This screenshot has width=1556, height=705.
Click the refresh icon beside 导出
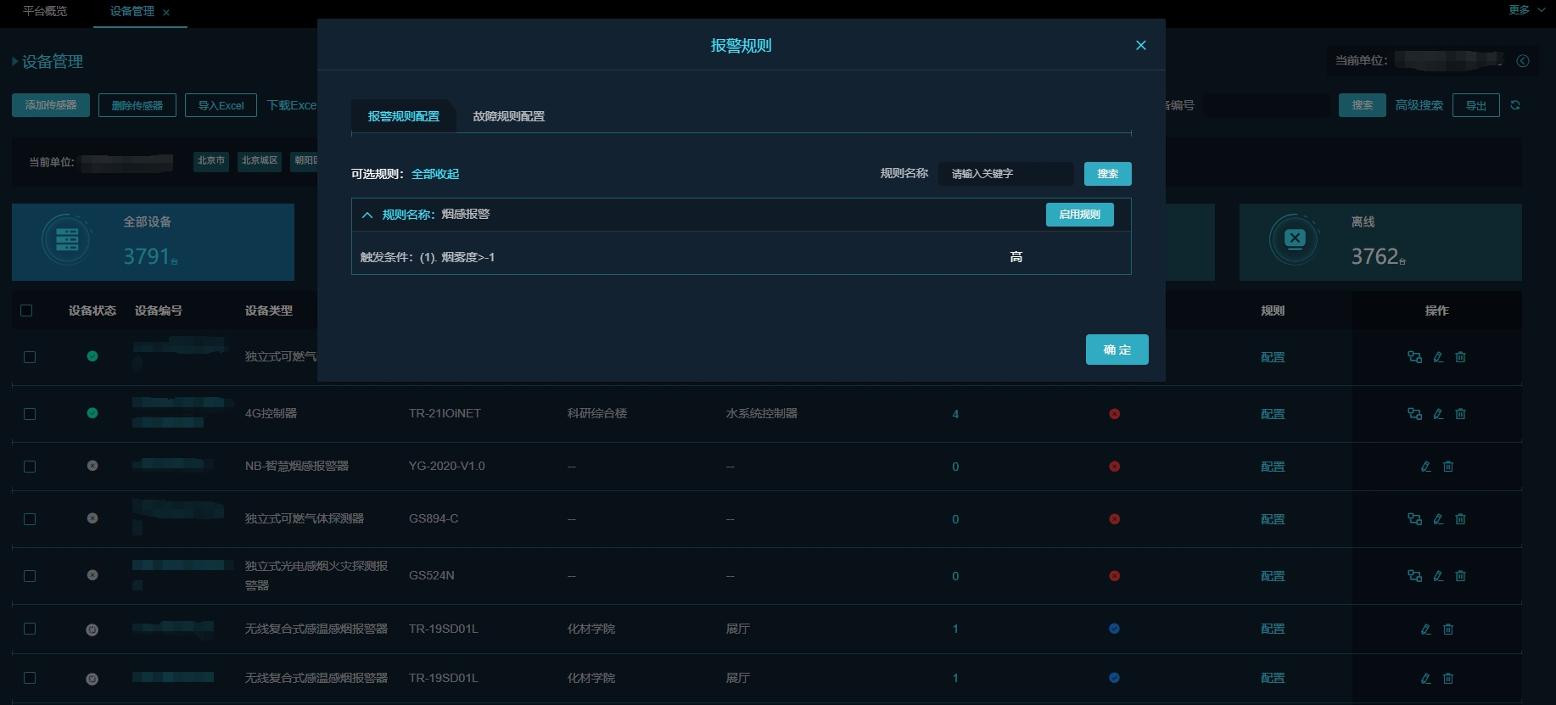(x=1515, y=105)
